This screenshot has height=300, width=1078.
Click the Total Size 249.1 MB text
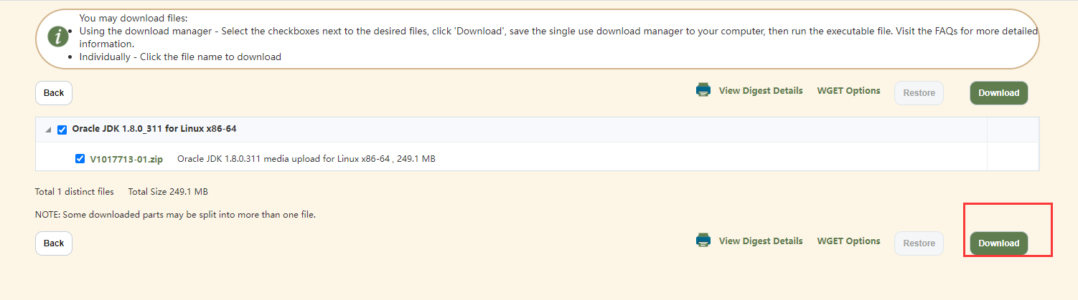(168, 192)
